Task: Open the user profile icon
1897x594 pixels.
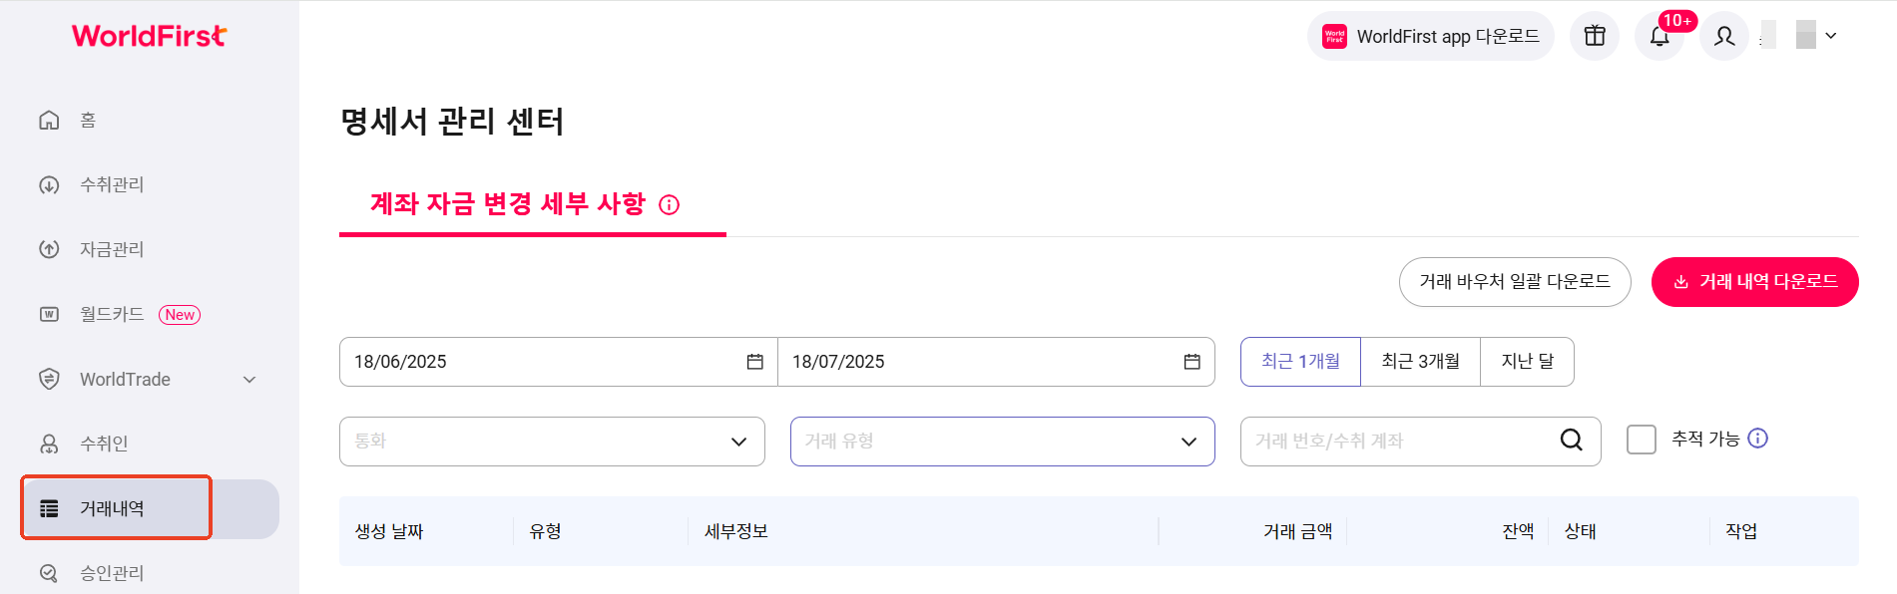Action: click(x=1724, y=36)
